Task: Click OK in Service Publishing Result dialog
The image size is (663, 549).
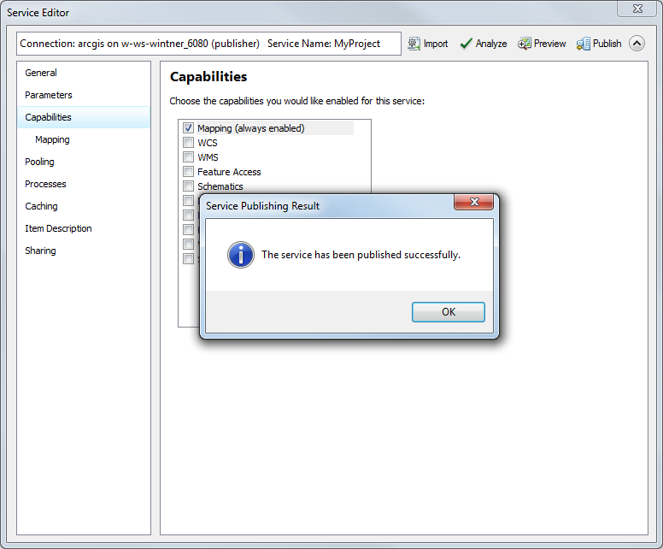Action: (449, 312)
